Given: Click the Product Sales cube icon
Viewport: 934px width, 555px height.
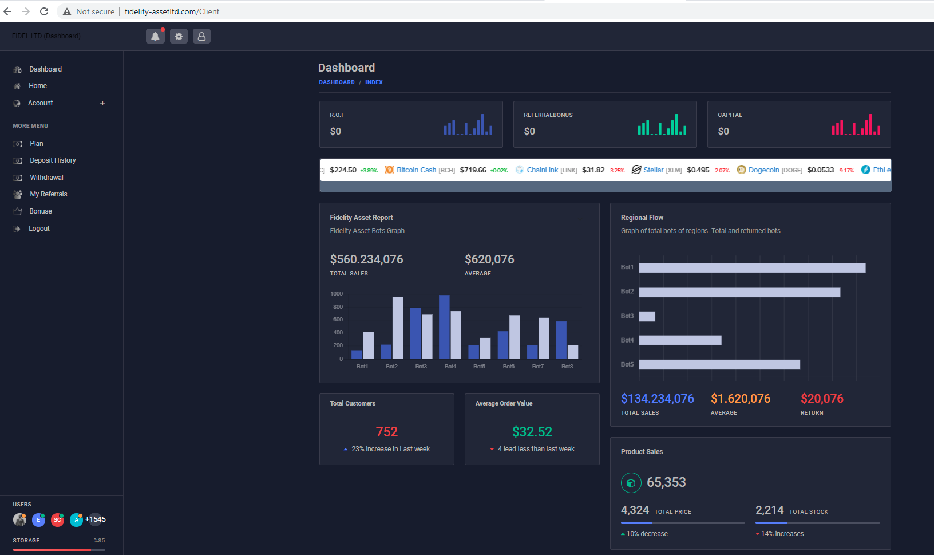Looking at the screenshot, I should (x=631, y=483).
